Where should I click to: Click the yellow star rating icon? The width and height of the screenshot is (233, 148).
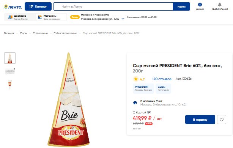pos(136,79)
